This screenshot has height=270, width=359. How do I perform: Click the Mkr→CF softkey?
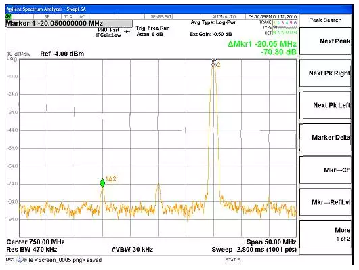click(x=325, y=170)
